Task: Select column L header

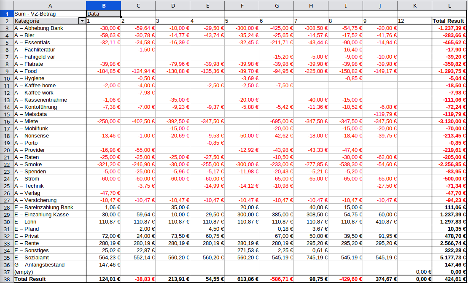Action: [449, 5]
